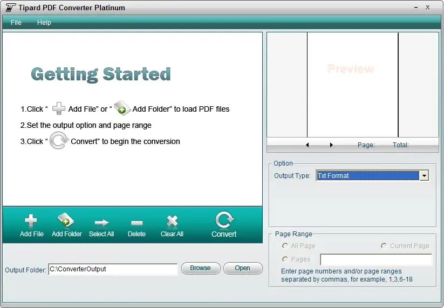Image resolution: width=444 pixels, height=308 pixels.
Task: Open the File menu
Action: tap(16, 22)
